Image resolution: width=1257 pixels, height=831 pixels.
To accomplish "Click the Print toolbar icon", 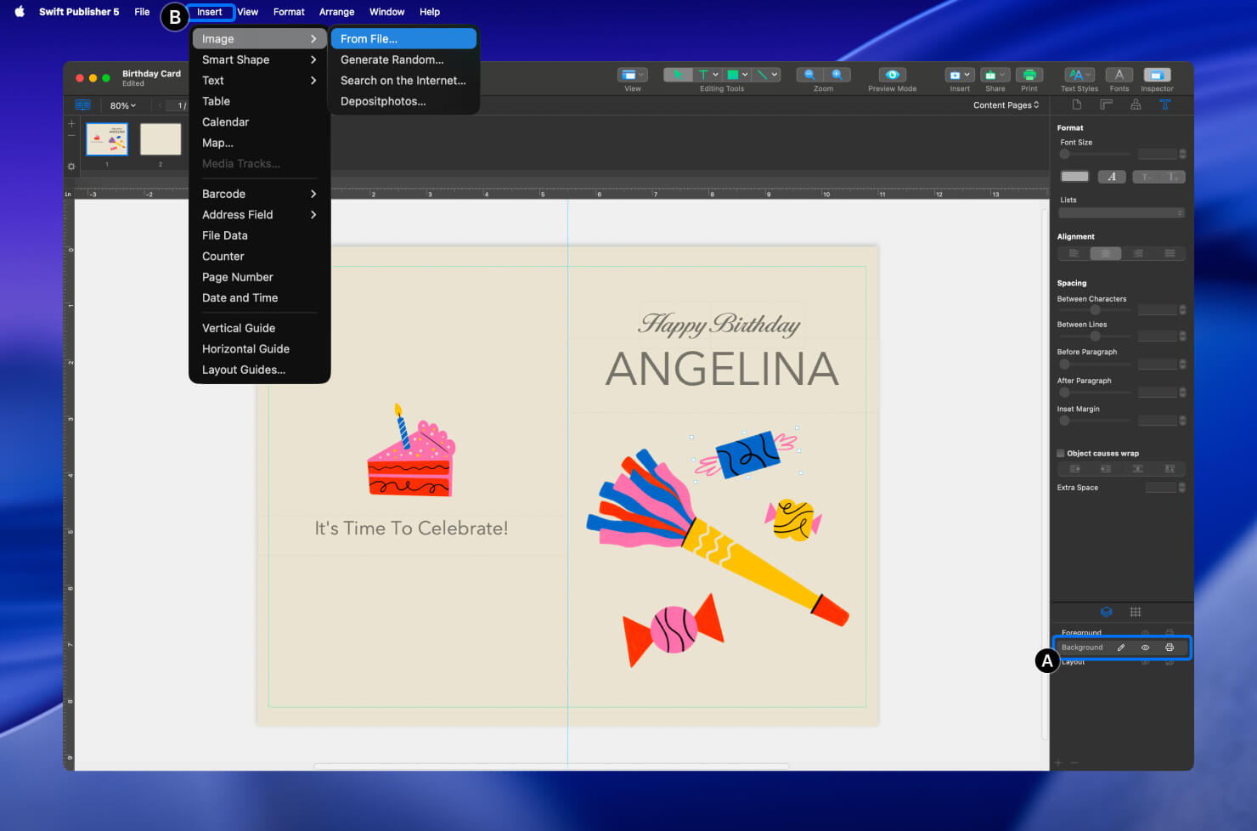I will click(1029, 76).
